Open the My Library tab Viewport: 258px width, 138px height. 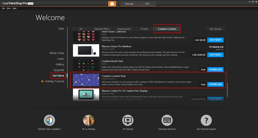coord(215,29)
